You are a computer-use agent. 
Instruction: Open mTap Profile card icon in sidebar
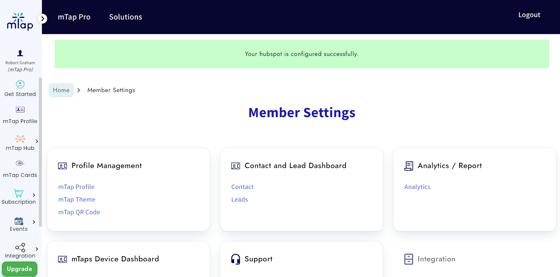pos(20,110)
